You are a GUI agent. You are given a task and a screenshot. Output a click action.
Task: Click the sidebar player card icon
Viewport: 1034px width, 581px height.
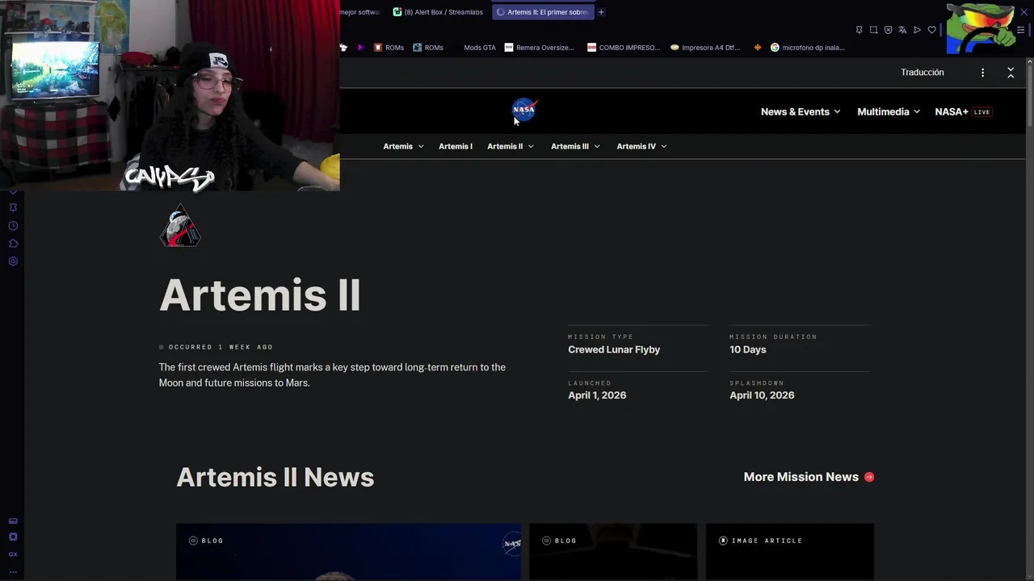[x=13, y=521]
